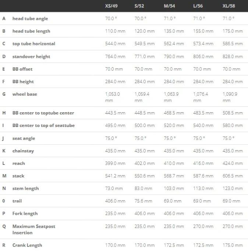Select the XL/58 size header
248x251 pixels.
click(x=228, y=6)
